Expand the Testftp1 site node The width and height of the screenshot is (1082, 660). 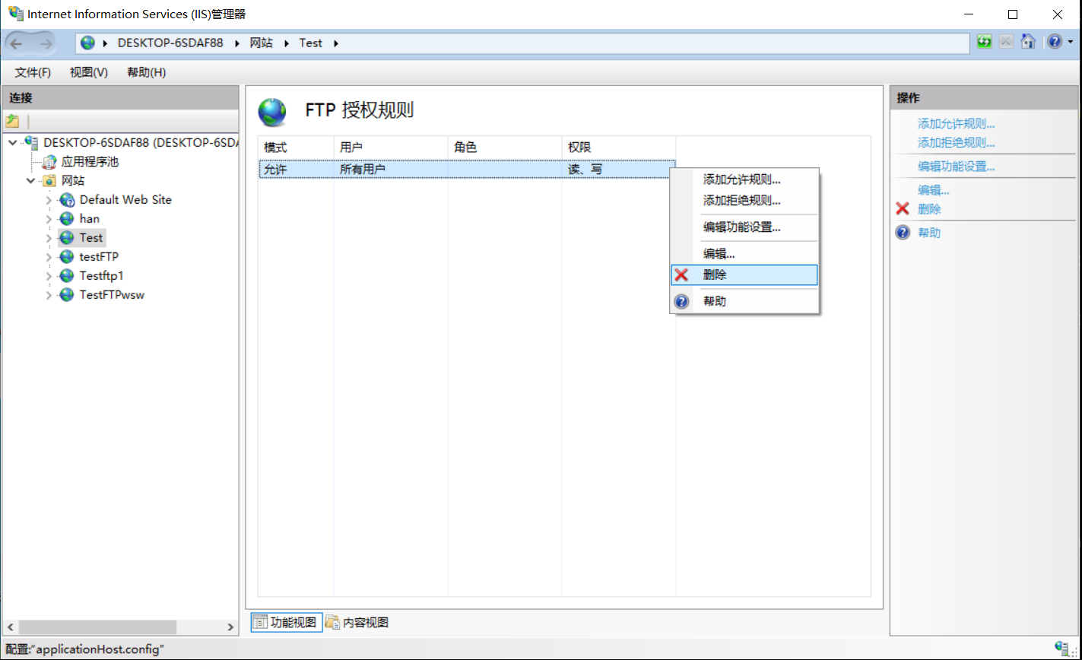[49, 276]
